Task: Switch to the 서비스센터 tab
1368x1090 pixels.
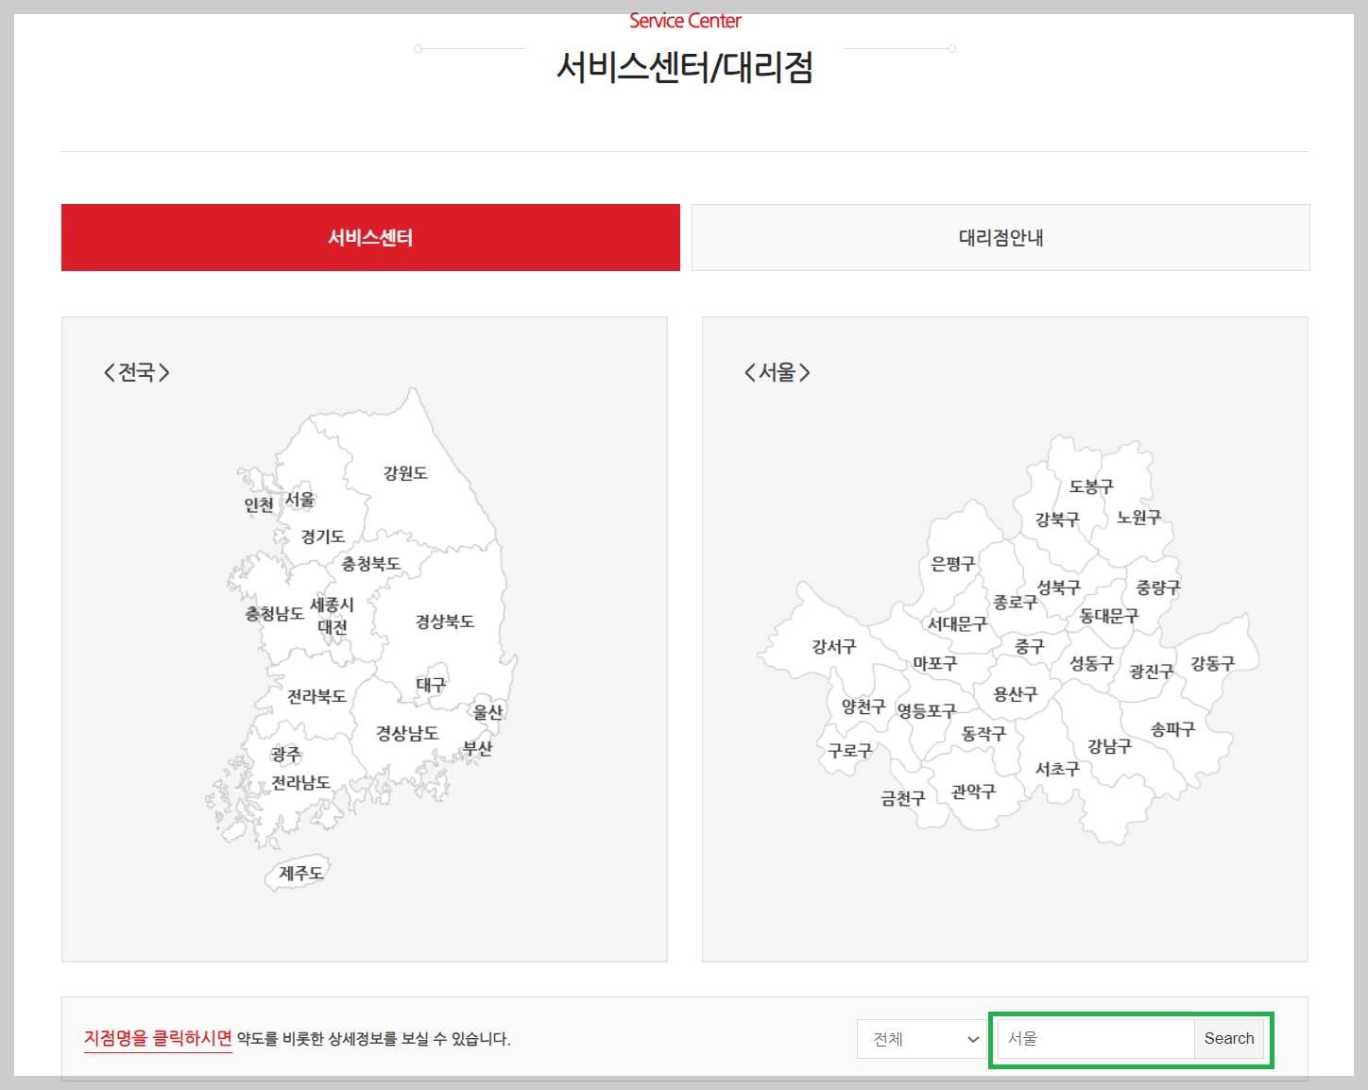Action: point(370,237)
